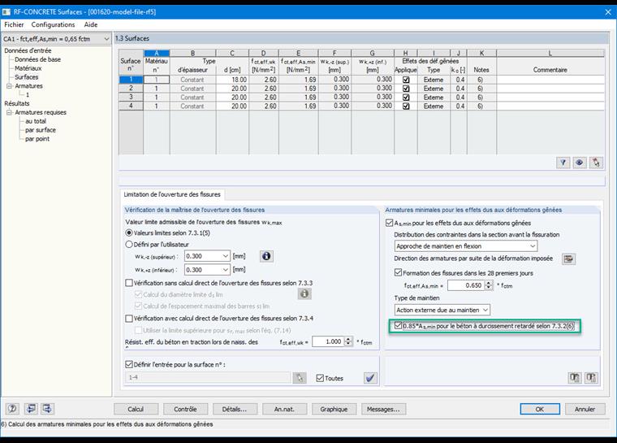
Task: Select Données de base in tree
Action: tap(38, 59)
